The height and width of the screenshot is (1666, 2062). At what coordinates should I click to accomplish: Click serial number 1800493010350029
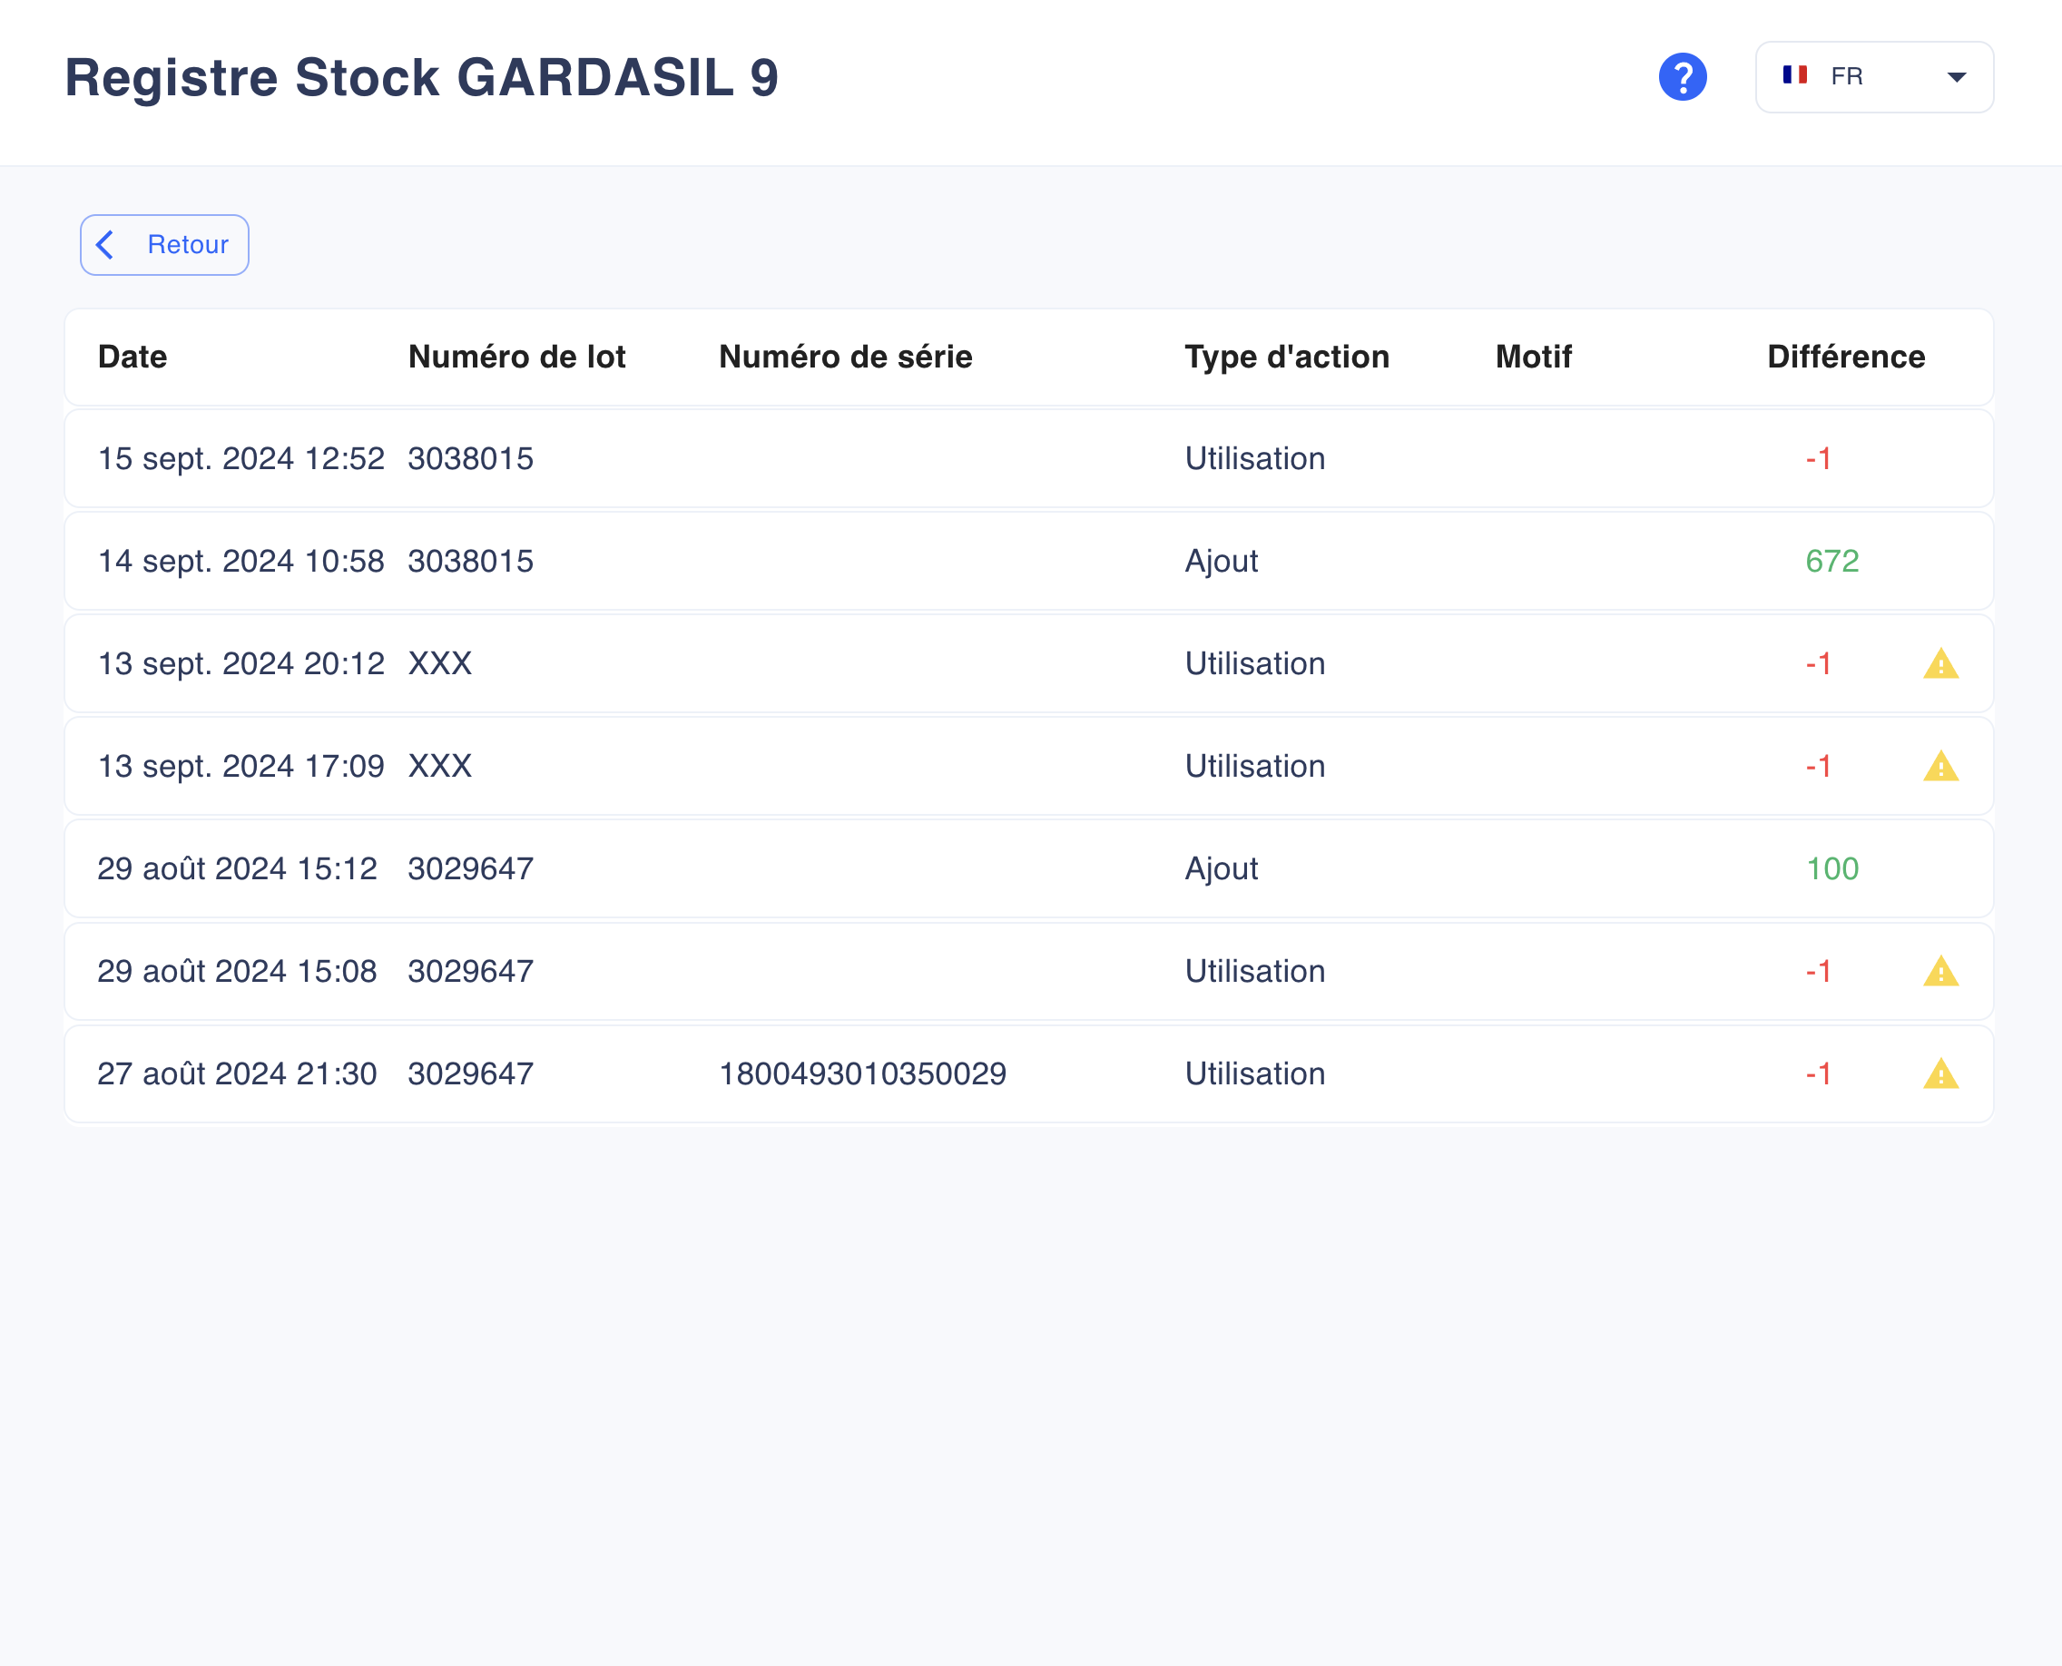point(862,1073)
